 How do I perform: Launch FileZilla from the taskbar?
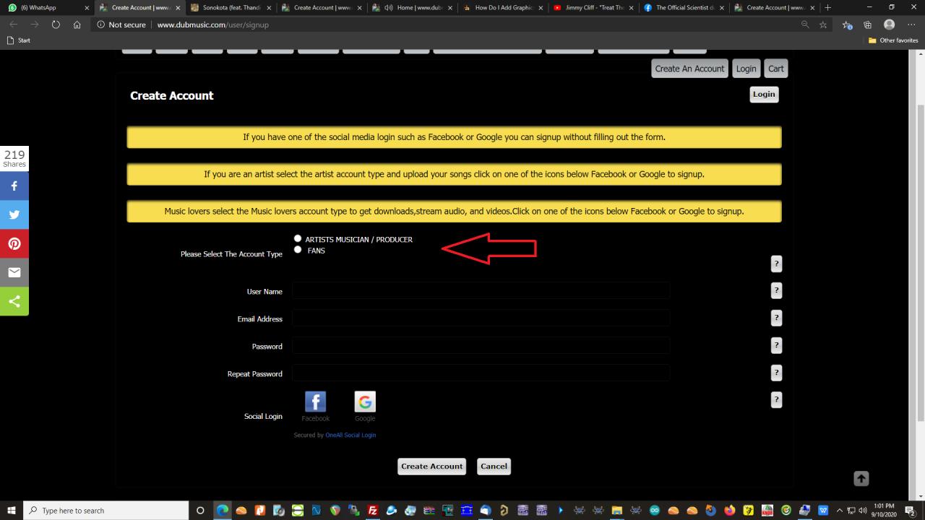(x=374, y=511)
